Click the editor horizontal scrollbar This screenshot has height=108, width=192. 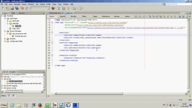[89, 94]
